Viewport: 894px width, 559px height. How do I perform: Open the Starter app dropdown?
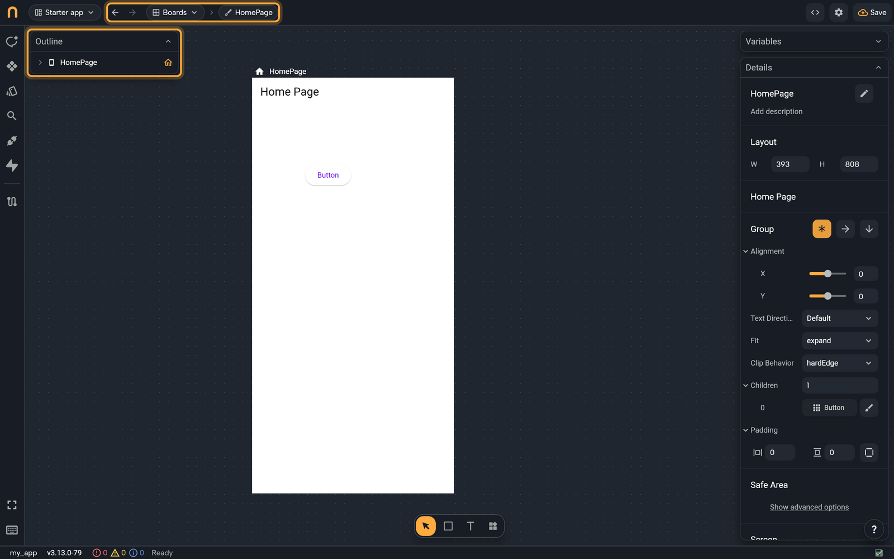[x=65, y=12]
